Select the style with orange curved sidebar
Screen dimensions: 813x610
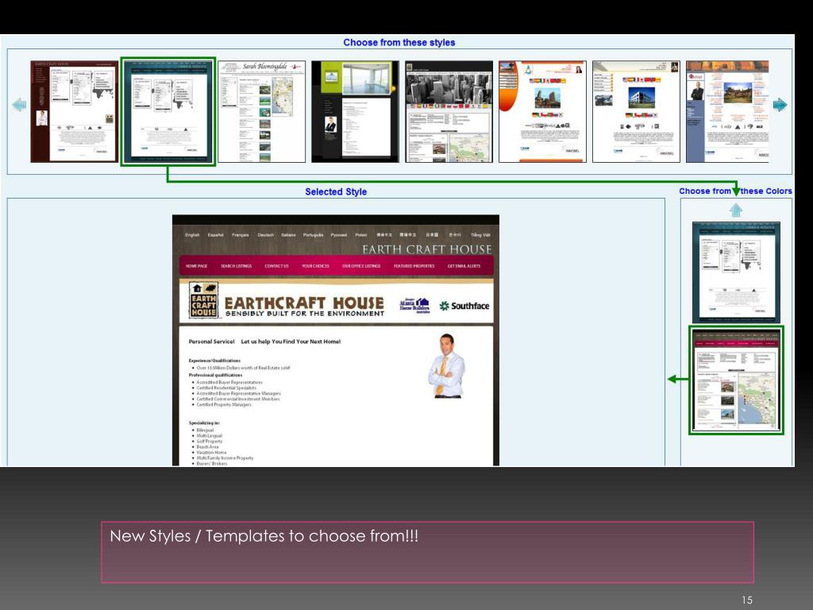tap(542, 111)
